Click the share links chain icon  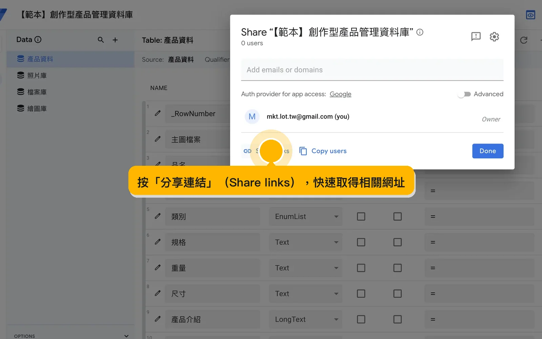tap(248, 151)
